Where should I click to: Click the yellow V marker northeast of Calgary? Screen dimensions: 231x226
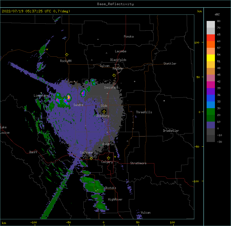point(115,157)
